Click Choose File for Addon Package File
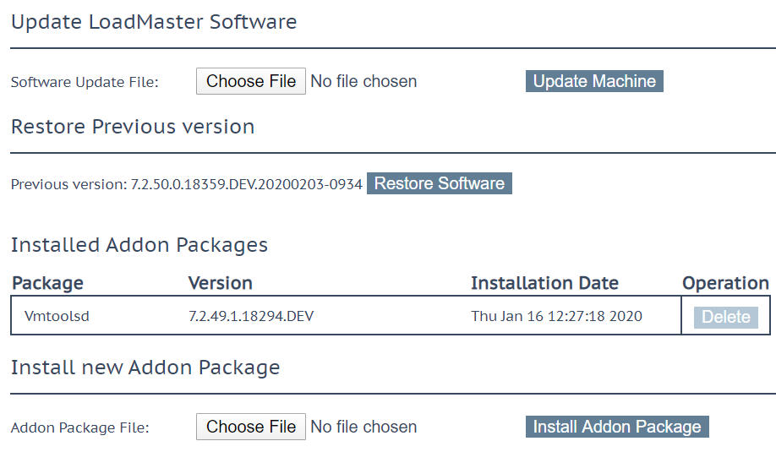The image size is (776, 452). (x=251, y=427)
